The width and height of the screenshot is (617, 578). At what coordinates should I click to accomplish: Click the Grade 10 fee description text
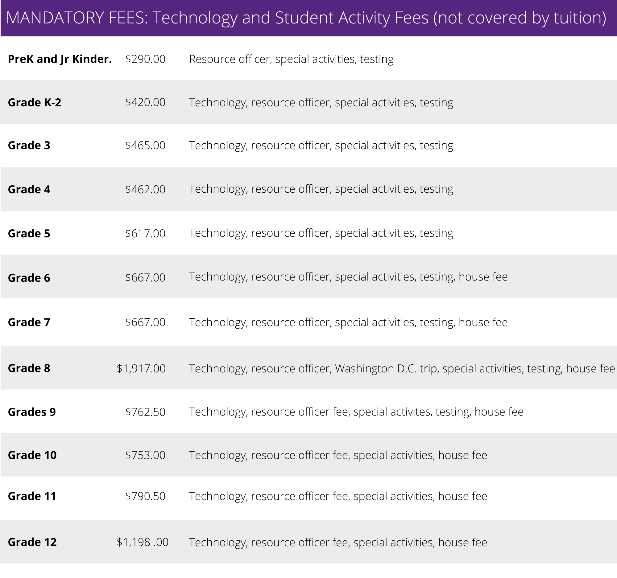click(338, 456)
